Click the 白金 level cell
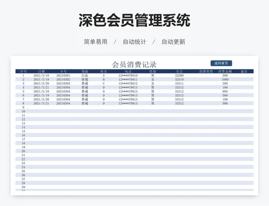Screen dimensions: 269x206 coord(84,75)
